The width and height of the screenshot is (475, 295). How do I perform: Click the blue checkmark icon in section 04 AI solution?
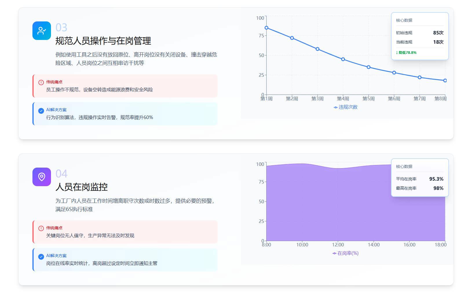click(41, 256)
